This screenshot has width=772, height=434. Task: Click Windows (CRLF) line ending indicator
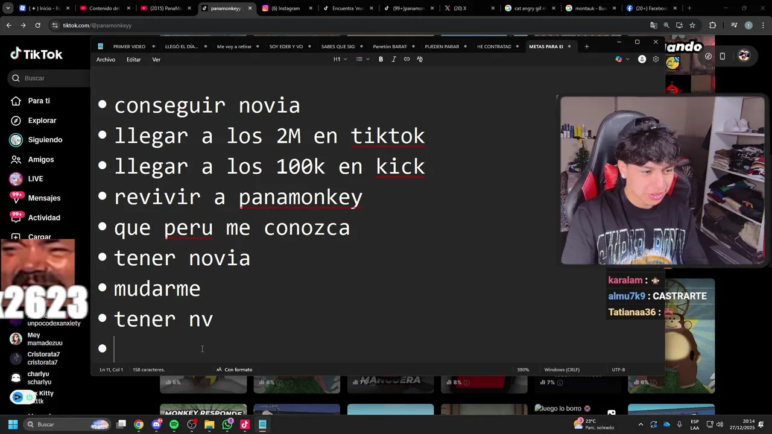point(562,370)
